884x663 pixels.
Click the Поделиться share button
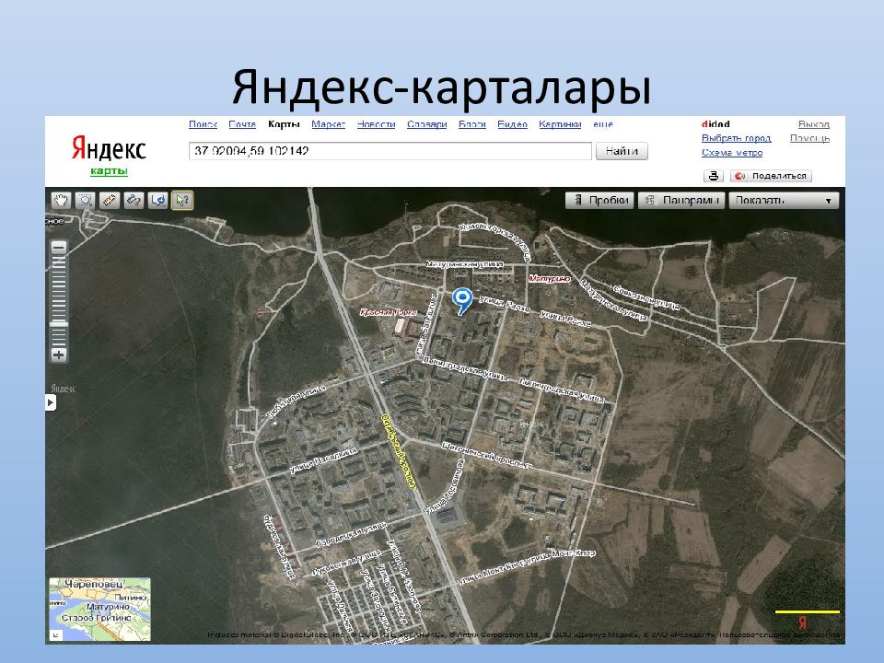(771, 176)
